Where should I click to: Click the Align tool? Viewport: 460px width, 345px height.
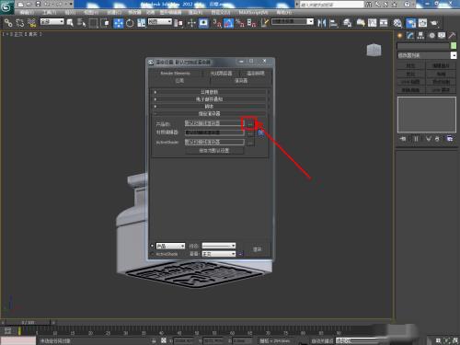333,23
